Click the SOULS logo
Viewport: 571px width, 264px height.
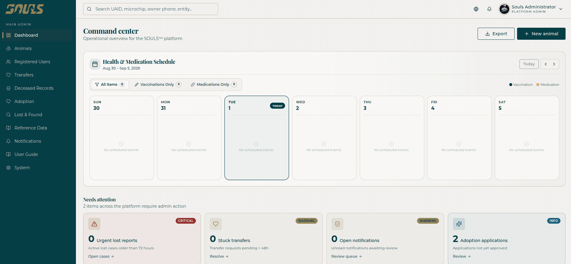pos(25,9)
